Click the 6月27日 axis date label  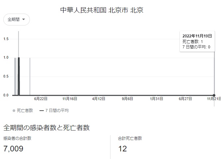tap(185, 99)
